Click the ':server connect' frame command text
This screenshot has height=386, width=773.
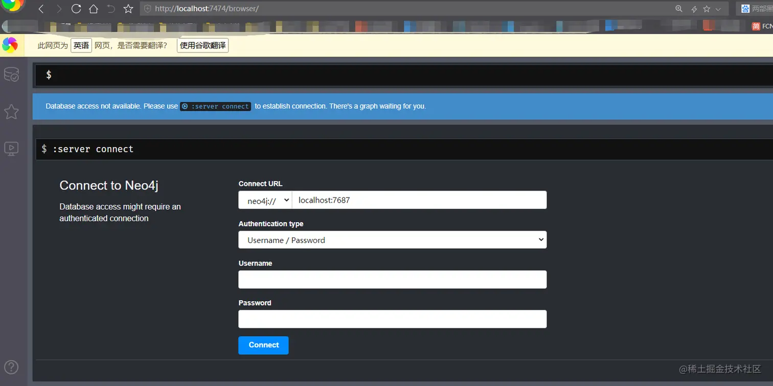tap(93, 149)
